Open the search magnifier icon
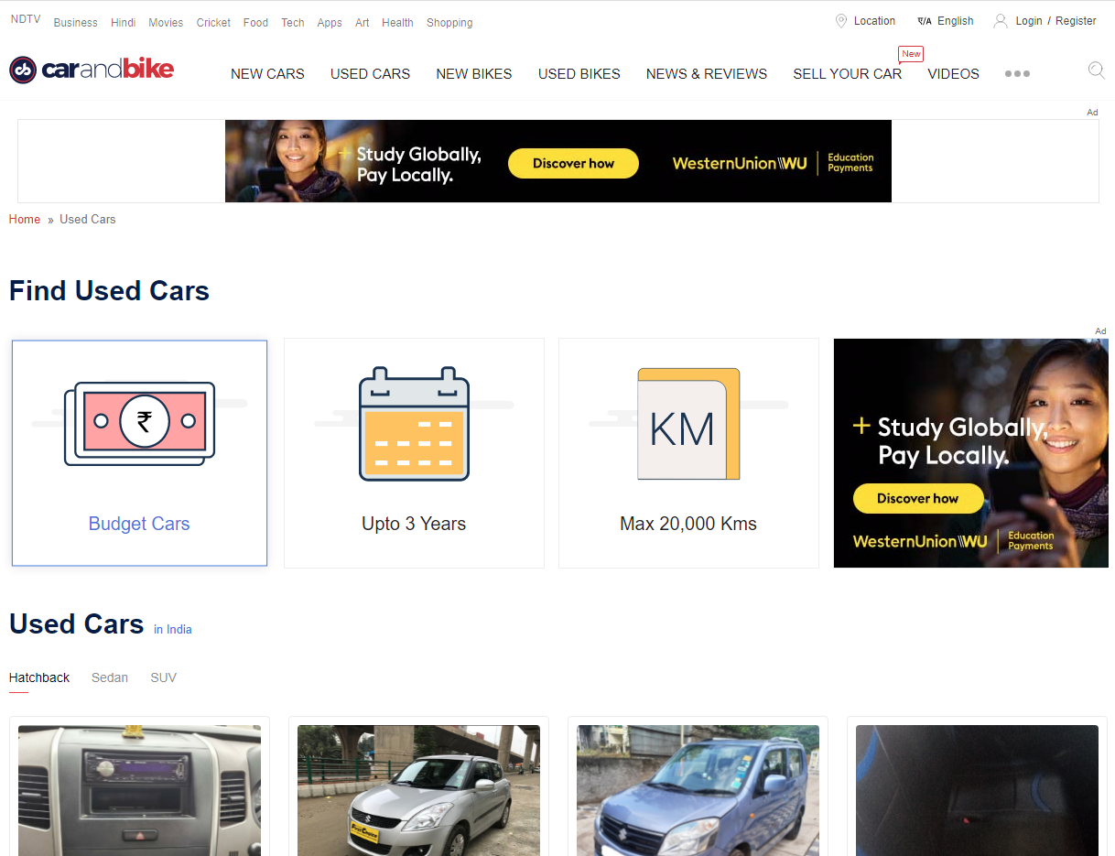This screenshot has width=1115, height=856. pyautogui.click(x=1096, y=70)
